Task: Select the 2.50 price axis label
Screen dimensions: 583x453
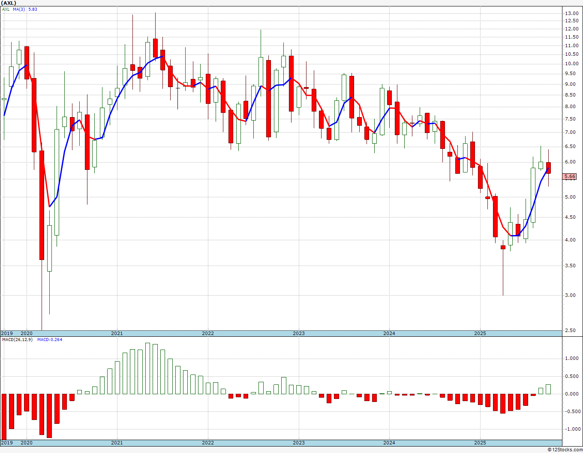Action: pos(570,330)
